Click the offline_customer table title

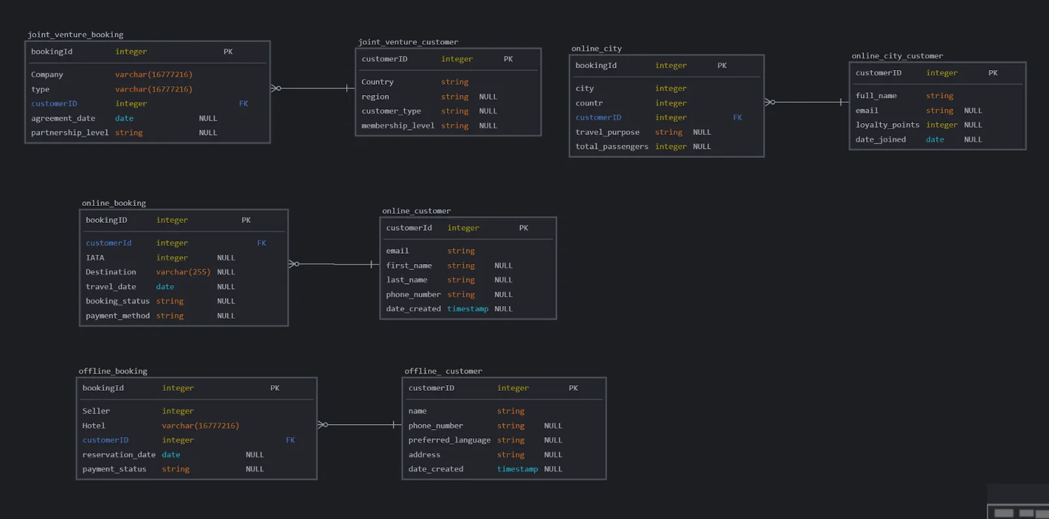coord(443,371)
